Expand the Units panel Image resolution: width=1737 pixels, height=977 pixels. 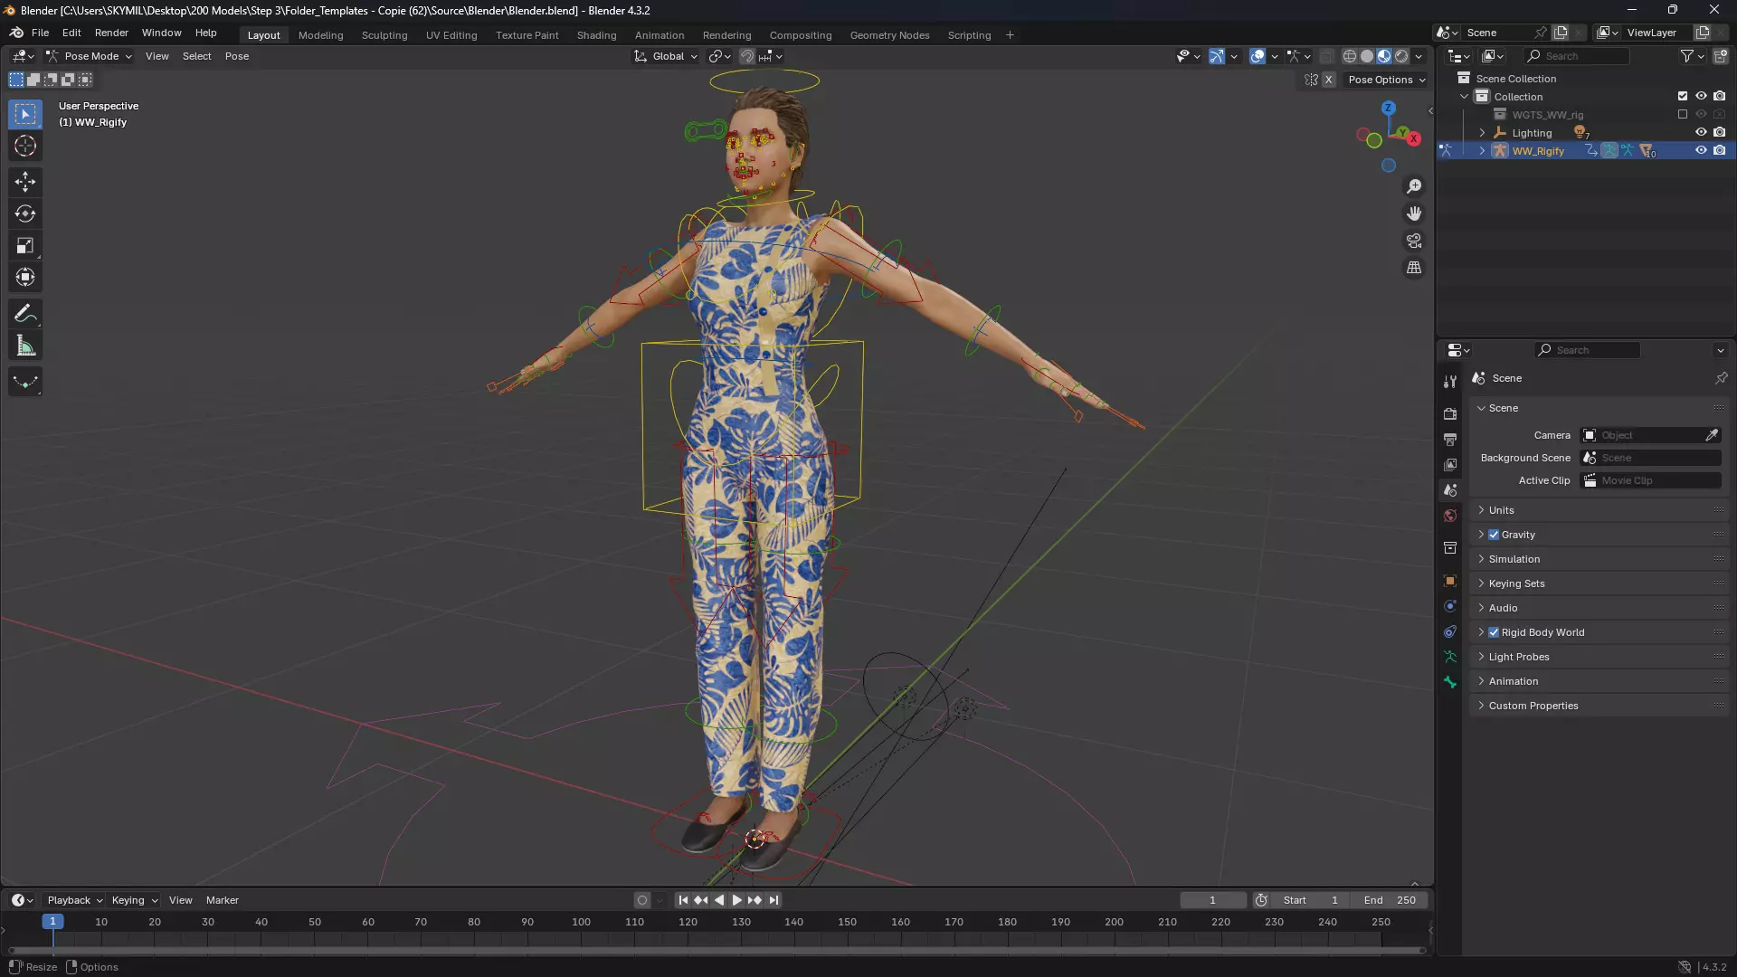pyautogui.click(x=1502, y=510)
